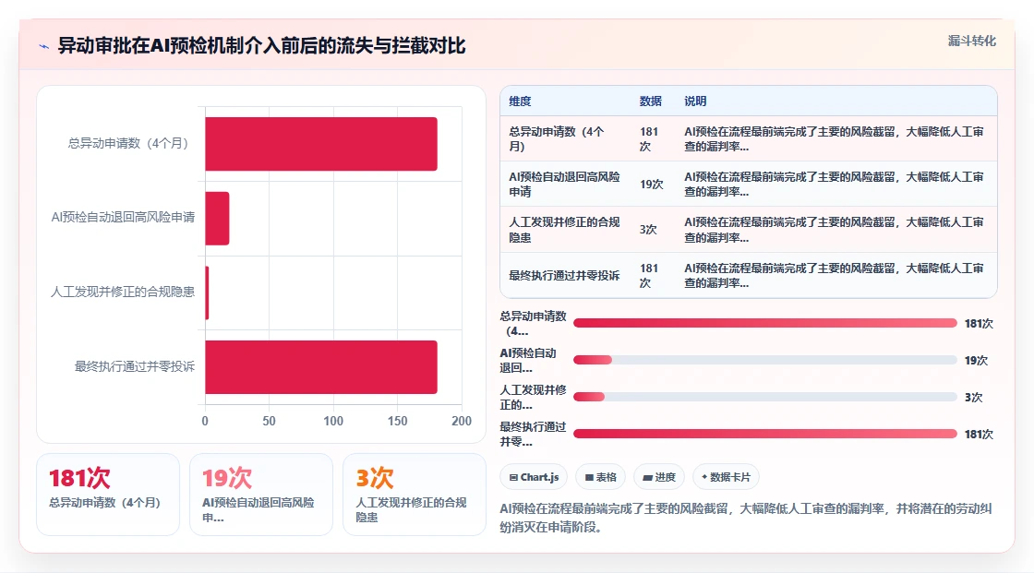Click the x-axis tick label 200

tap(462, 421)
